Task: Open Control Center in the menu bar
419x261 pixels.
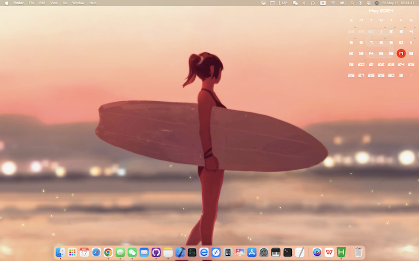Action: point(369,3)
